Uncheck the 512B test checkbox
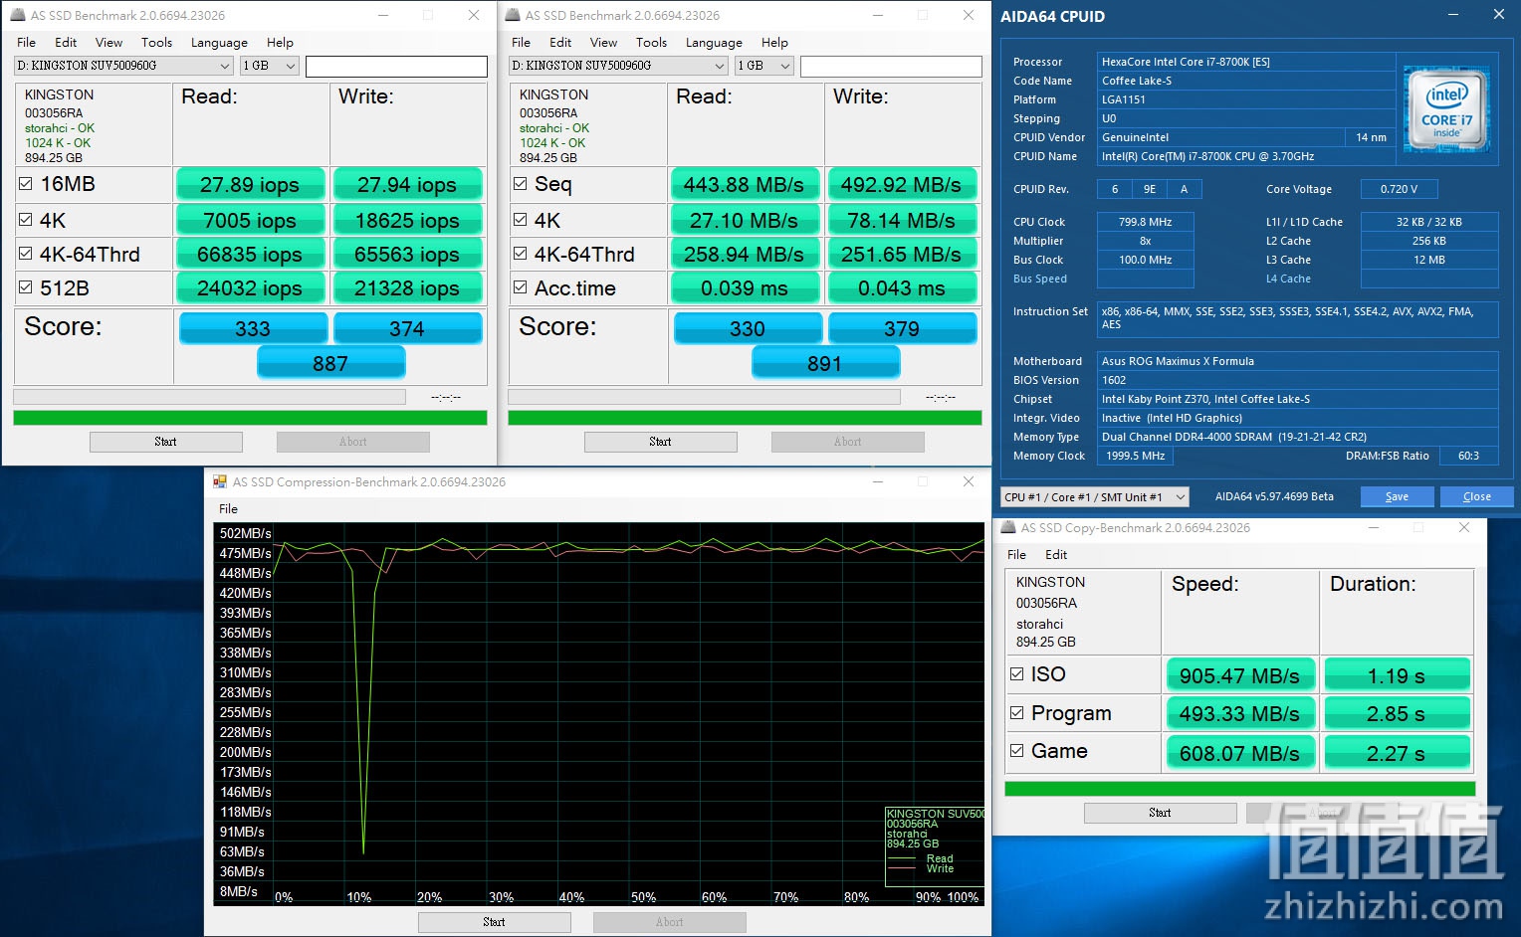The image size is (1521, 937). [x=26, y=287]
